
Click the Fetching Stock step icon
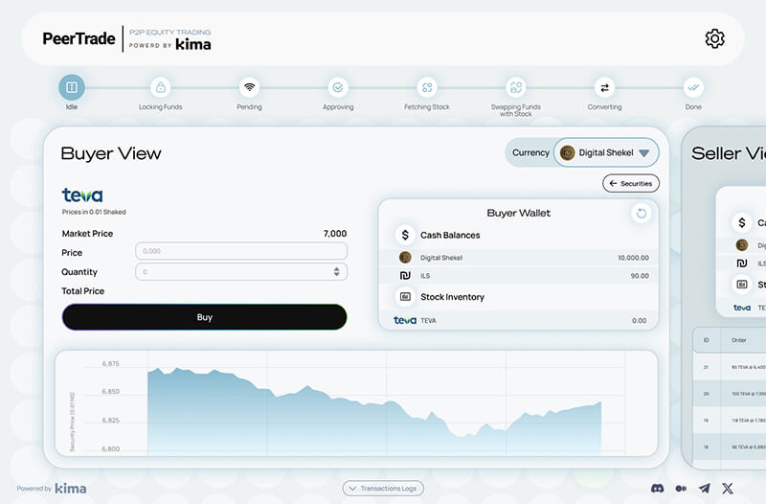point(427,87)
